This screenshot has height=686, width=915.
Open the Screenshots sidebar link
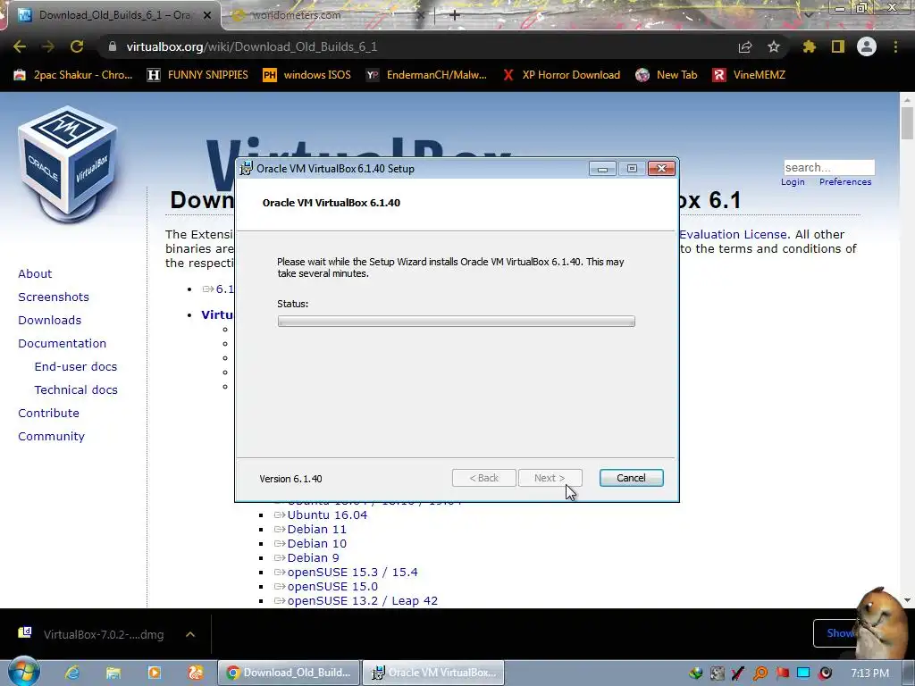tap(54, 297)
